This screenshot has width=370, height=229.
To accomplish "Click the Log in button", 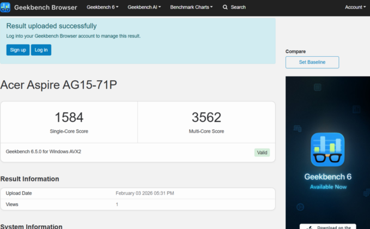I will pyautogui.click(x=41, y=50).
